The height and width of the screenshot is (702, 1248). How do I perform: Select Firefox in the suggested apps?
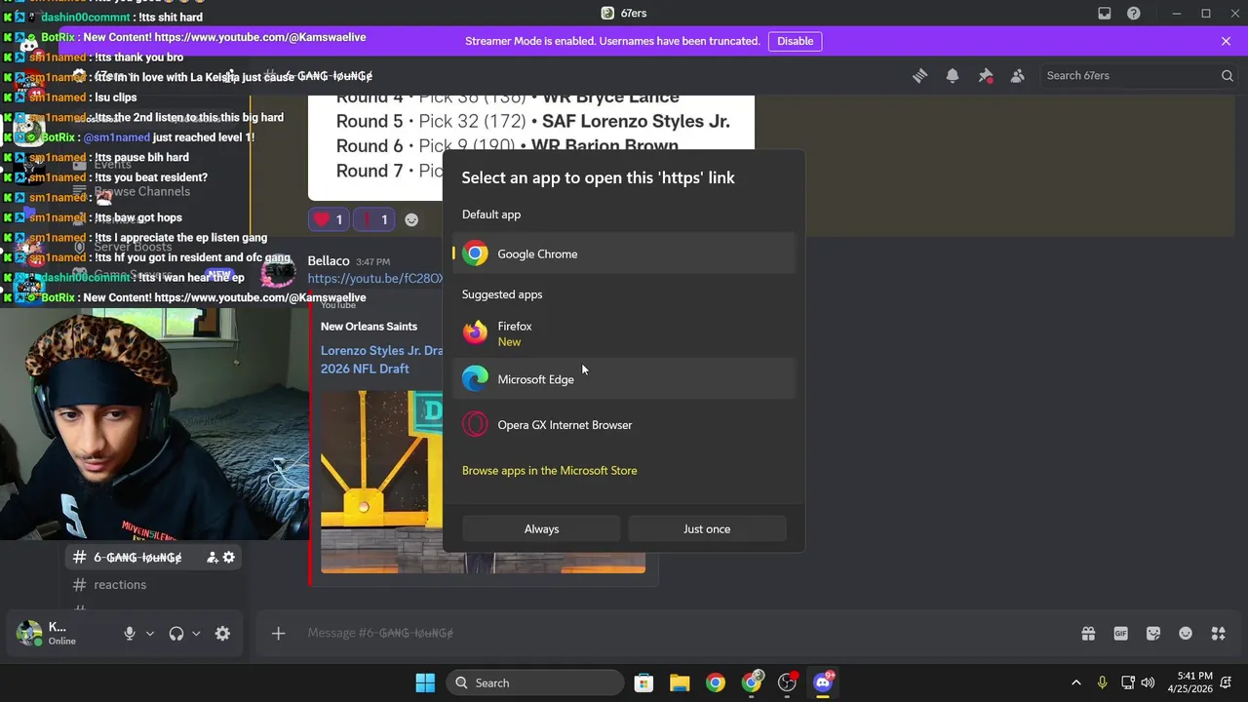coord(624,333)
